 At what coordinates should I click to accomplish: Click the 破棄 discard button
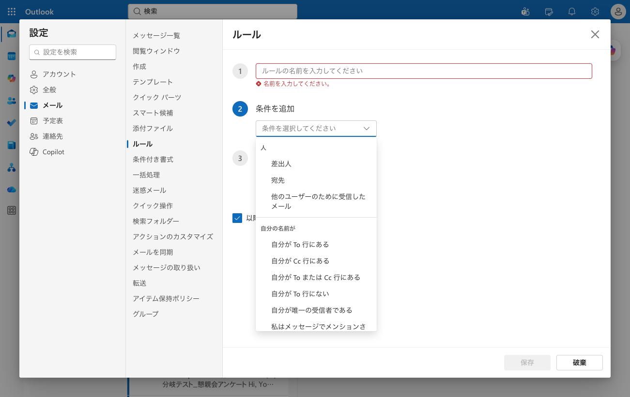coord(580,363)
